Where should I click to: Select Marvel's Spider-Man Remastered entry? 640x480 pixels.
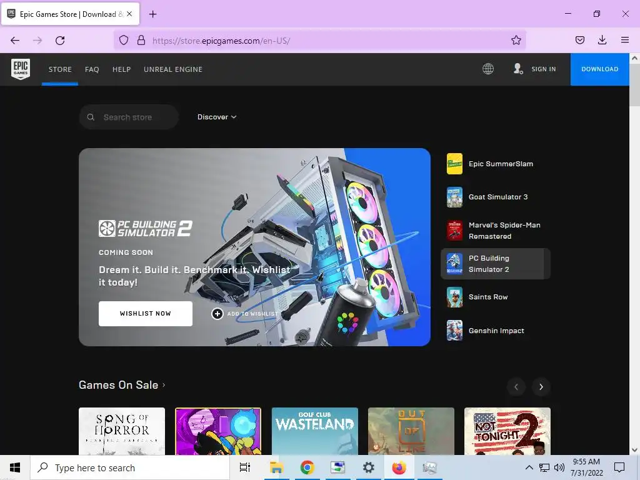[496, 231]
